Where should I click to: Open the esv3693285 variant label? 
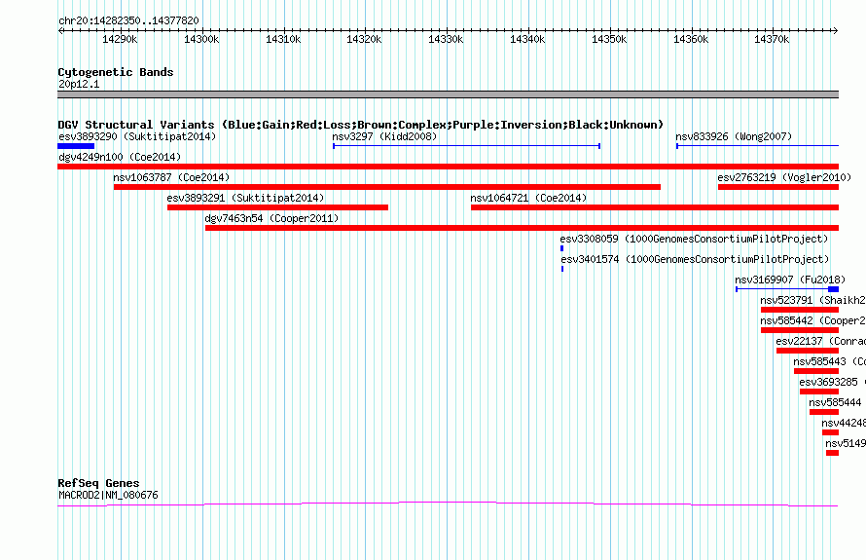(832, 382)
